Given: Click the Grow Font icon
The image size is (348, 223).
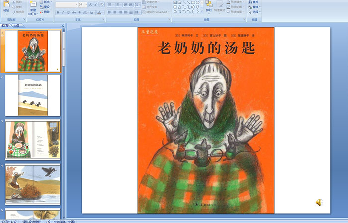Looking at the screenshot, I should point(91,4).
